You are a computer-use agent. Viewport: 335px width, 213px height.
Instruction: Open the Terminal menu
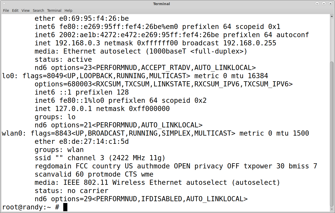54,11
